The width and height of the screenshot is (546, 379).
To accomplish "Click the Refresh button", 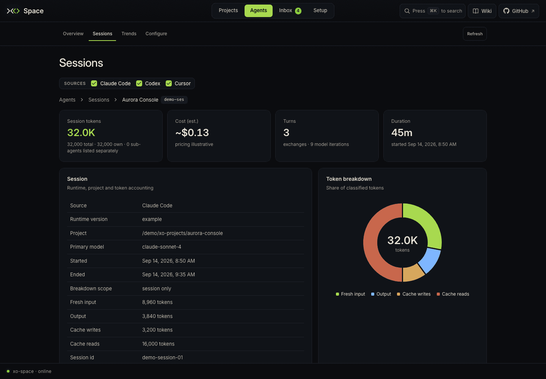I will point(475,34).
